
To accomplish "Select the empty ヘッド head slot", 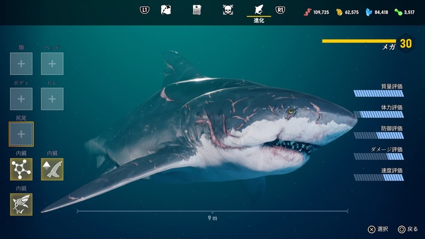I will point(52,64).
